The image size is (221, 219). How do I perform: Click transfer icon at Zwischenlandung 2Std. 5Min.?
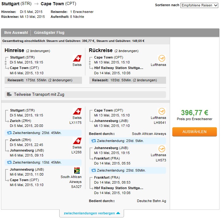[94, 141]
